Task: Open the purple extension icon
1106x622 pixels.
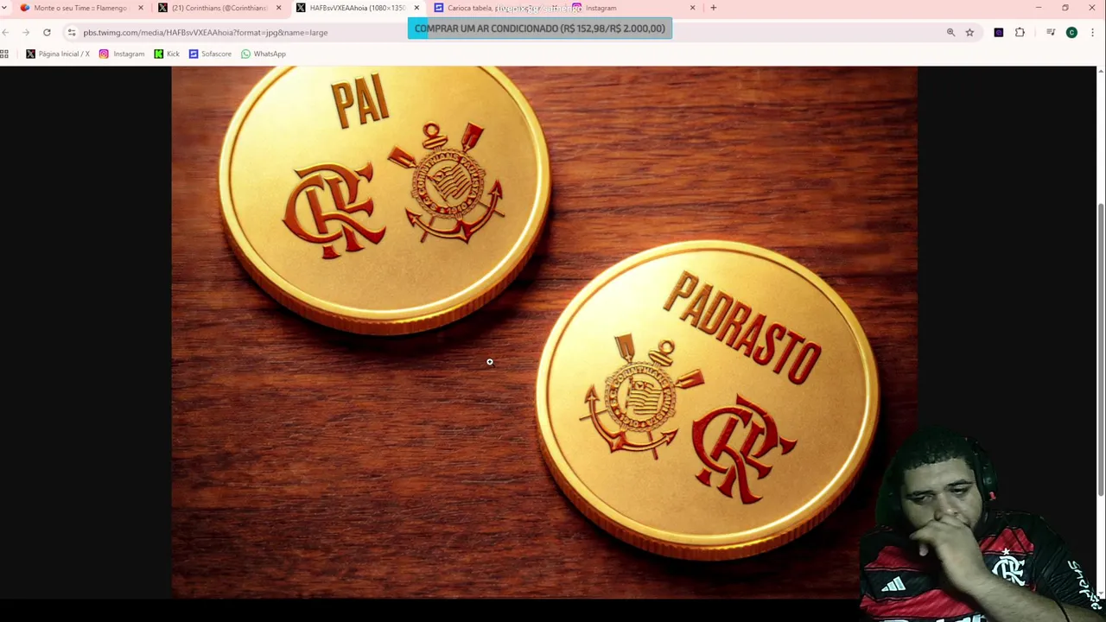Action: click(998, 32)
